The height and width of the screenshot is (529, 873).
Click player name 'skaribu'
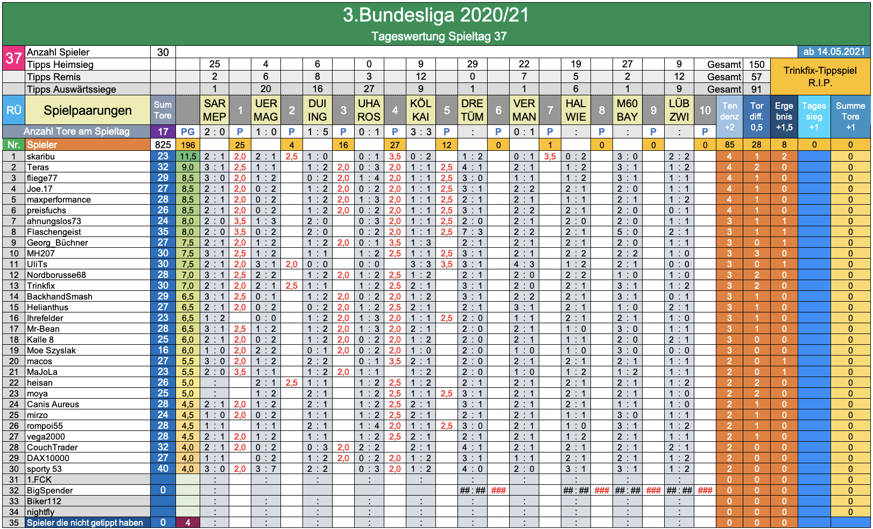click(41, 156)
